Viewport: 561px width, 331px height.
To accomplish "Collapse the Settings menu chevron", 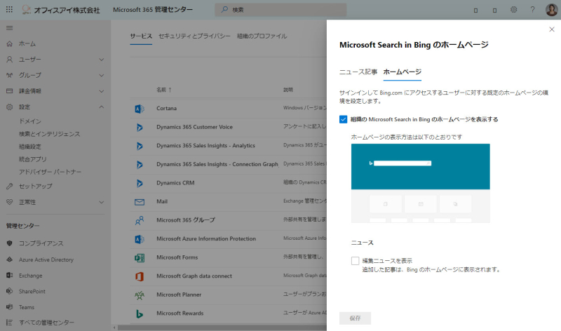I will coord(101,107).
